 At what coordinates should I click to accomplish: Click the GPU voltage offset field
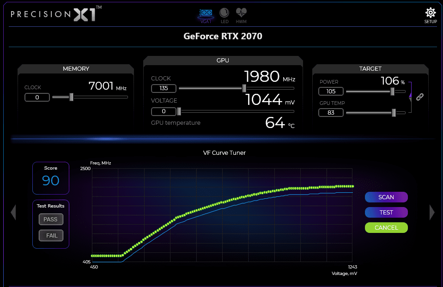click(164, 111)
